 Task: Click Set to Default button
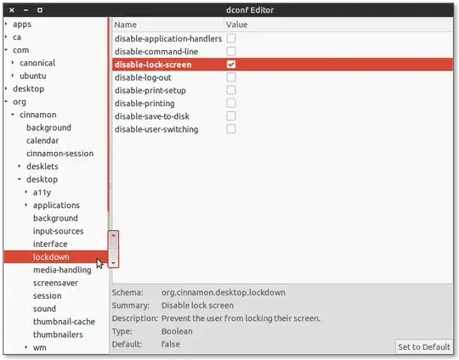(424, 347)
